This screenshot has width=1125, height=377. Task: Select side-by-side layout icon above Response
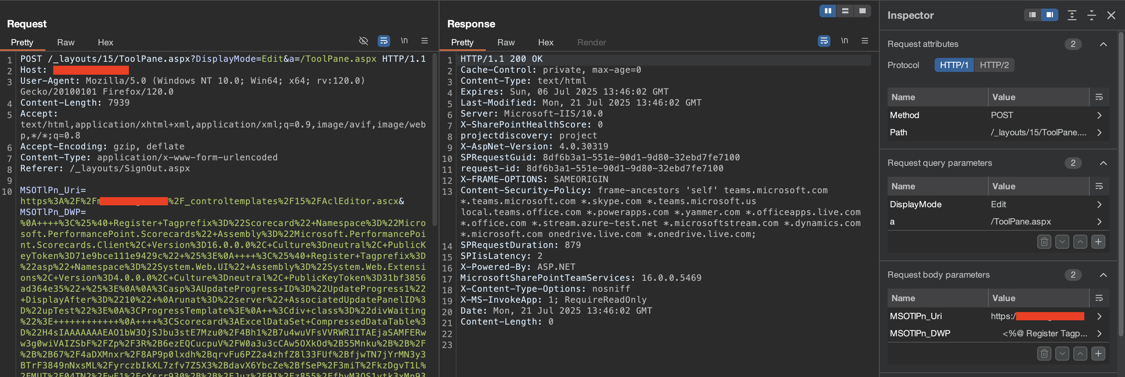(x=828, y=11)
